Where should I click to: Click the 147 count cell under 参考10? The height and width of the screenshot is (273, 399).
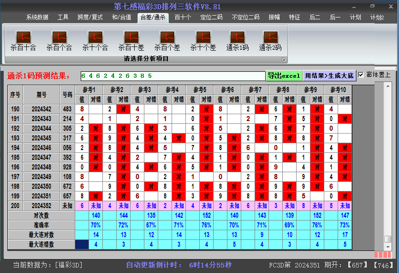(345, 215)
